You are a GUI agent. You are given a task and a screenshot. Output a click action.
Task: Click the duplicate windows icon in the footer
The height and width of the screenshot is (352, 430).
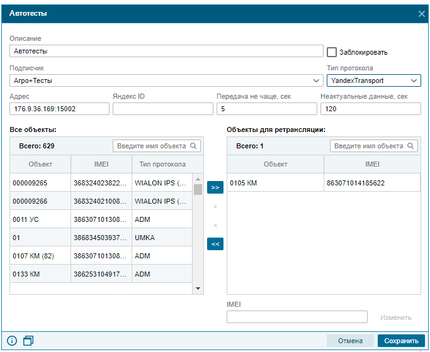click(28, 341)
